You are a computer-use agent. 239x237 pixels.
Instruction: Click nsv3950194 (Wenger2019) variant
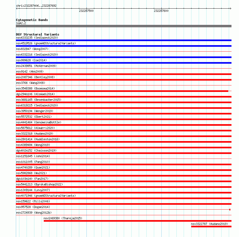[x=35, y=111]
